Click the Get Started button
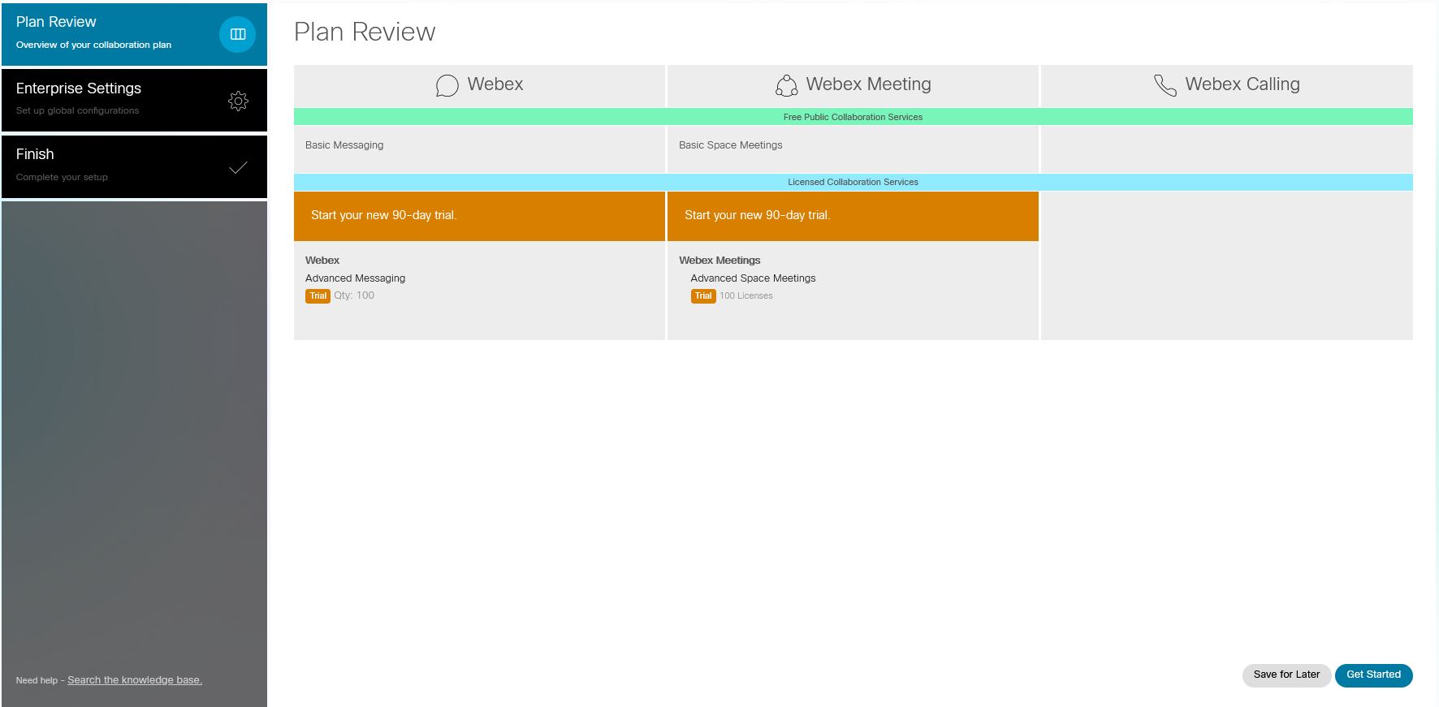This screenshot has height=707, width=1439. click(1373, 675)
